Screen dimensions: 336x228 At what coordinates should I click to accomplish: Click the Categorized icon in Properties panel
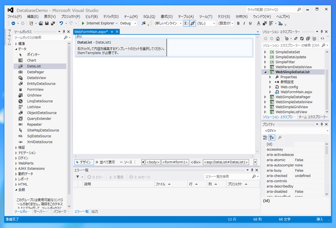pos(265,137)
